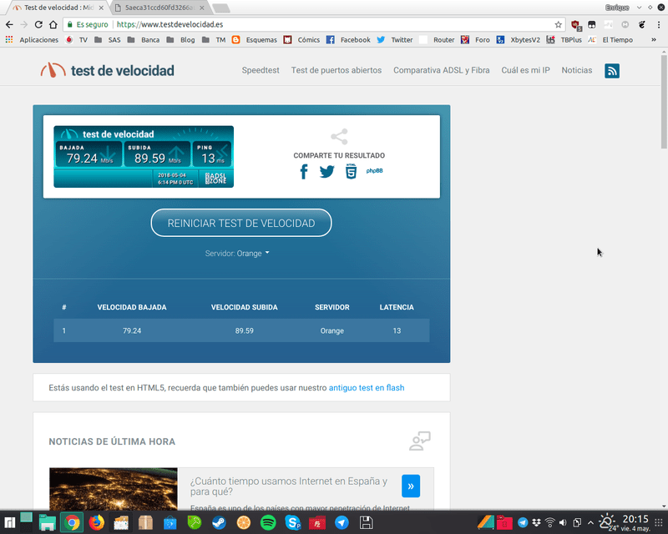This screenshot has height=534, width=668.
Task: Open the antiguo test en flash link
Action: click(x=367, y=387)
